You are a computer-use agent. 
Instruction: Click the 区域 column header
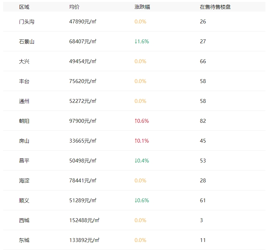click(24, 6)
